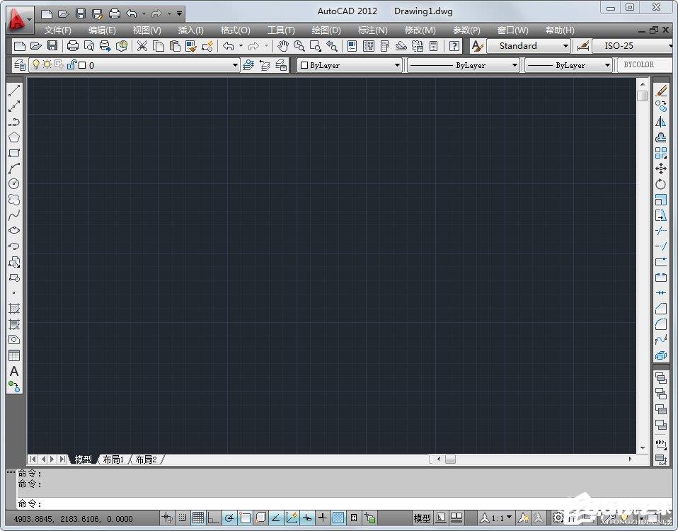Image resolution: width=678 pixels, height=531 pixels.
Task: Select the Erase tool
Action: (661, 91)
